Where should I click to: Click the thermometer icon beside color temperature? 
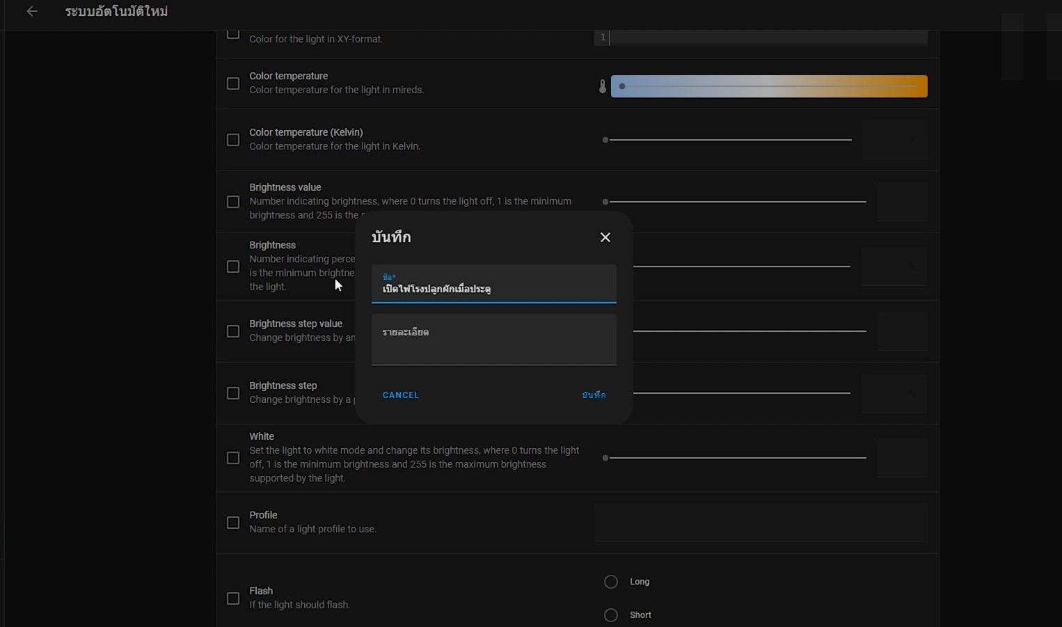pyautogui.click(x=602, y=86)
